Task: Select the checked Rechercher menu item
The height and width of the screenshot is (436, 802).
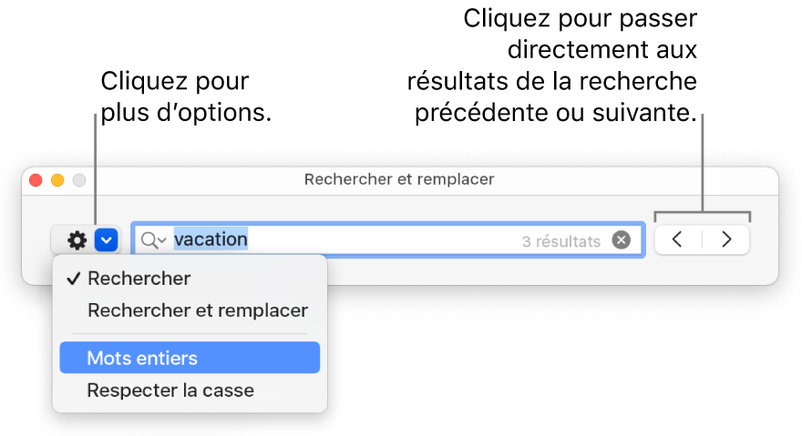Action: pos(139,279)
